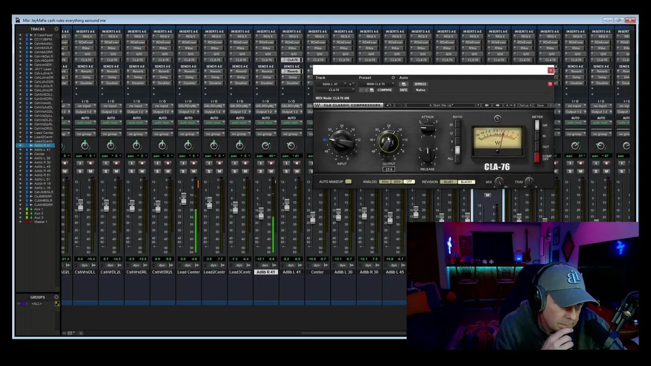This screenshot has width=651, height=366.
Task: Click the previous preset minus button
Action: point(361,90)
